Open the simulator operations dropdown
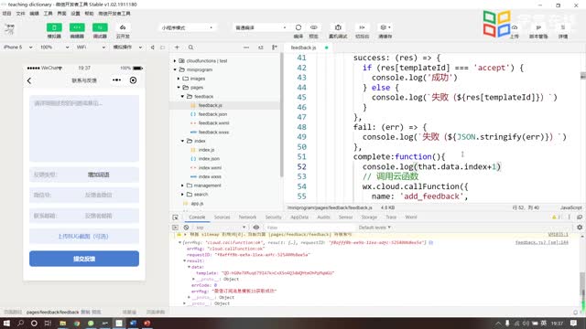The image size is (586, 329). (127, 48)
